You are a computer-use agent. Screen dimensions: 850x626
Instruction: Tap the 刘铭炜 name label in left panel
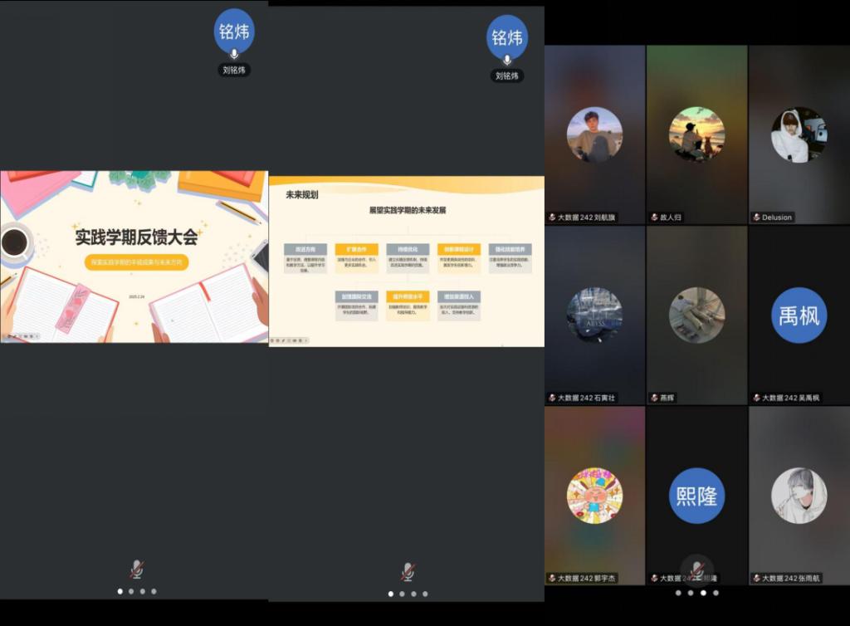pyautogui.click(x=234, y=71)
